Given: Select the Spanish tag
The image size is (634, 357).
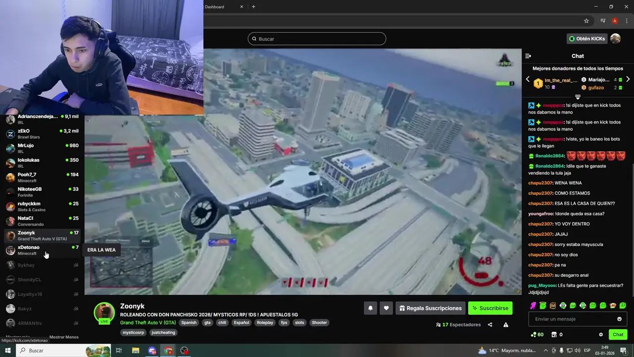Looking at the screenshot, I should point(189,323).
